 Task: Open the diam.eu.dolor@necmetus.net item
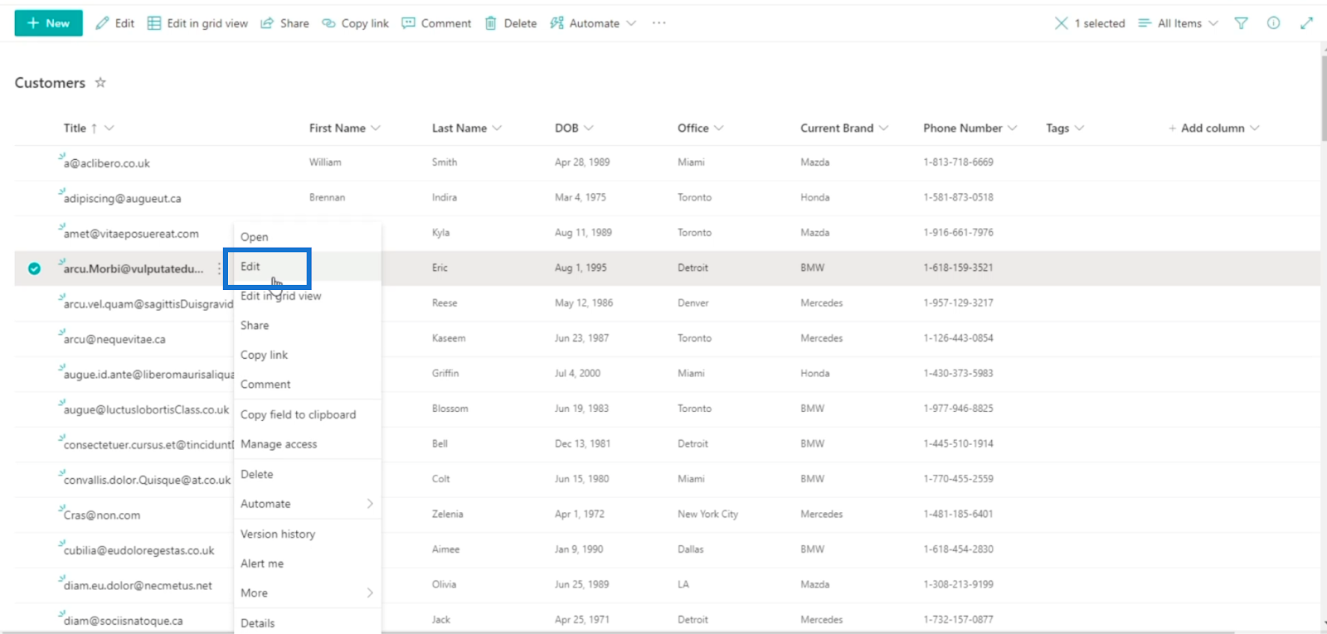pyautogui.click(x=138, y=585)
